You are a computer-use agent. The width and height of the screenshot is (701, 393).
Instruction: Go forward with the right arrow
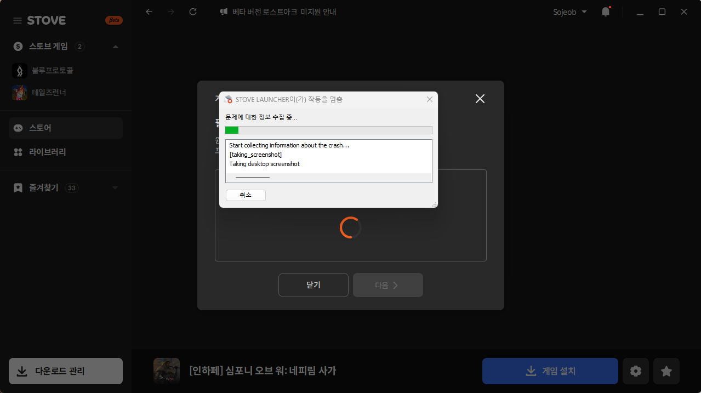pyautogui.click(x=171, y=12)
